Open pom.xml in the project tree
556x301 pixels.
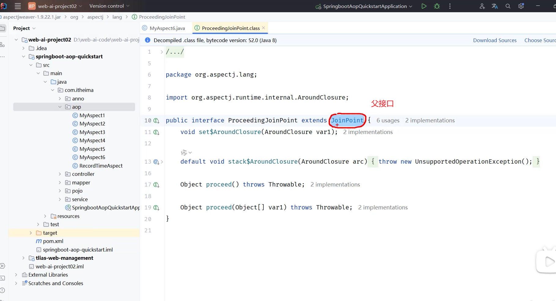50,241
